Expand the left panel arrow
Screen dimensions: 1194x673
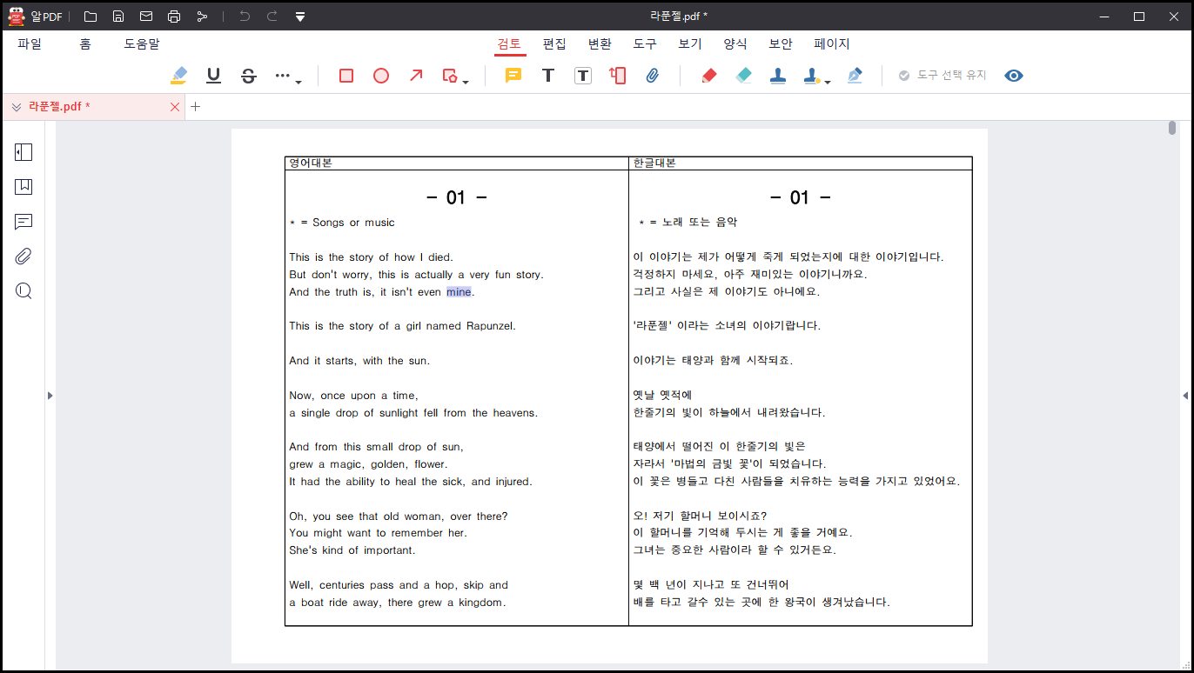(x=50, y=396)
